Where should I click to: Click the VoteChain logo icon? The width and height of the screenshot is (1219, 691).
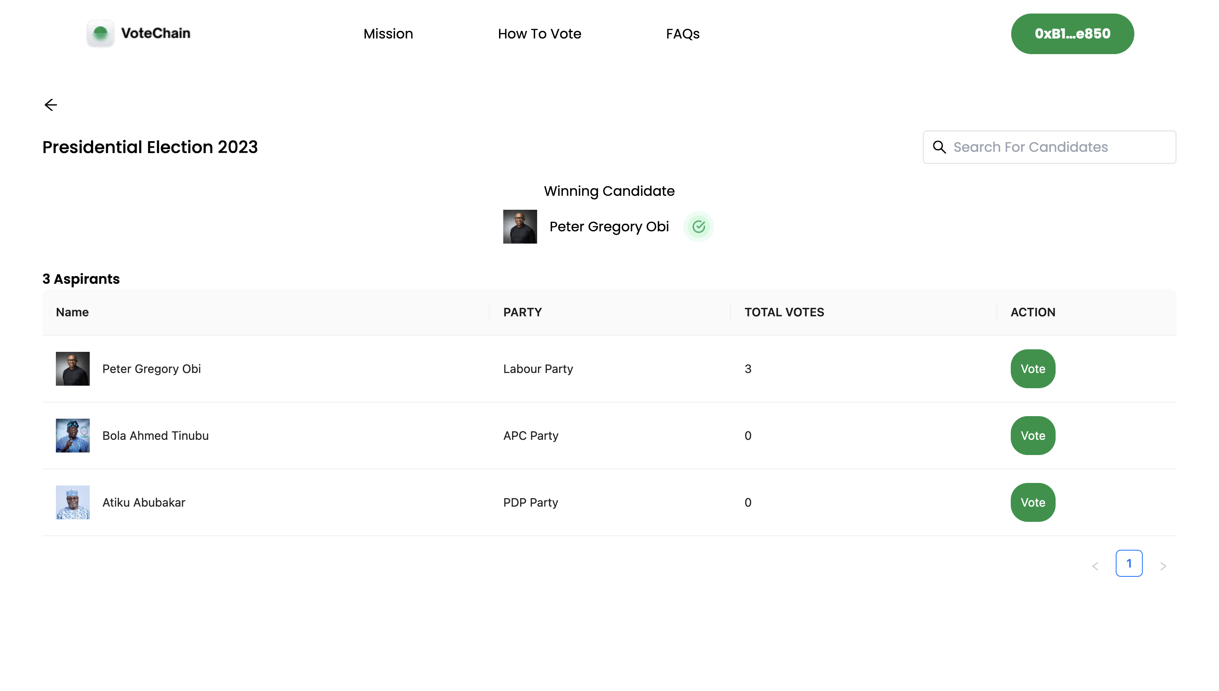(x=100, y=33)
